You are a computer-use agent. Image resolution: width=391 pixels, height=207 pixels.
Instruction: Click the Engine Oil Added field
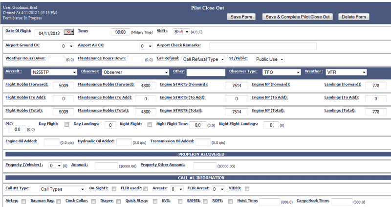(52, 142)
